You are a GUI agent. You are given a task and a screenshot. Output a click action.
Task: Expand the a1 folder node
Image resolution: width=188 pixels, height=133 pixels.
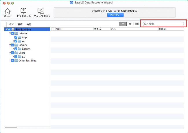click(x=13, y=57)
